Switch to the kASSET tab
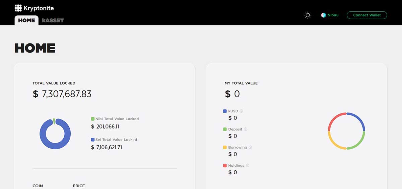 click(53, 20)
